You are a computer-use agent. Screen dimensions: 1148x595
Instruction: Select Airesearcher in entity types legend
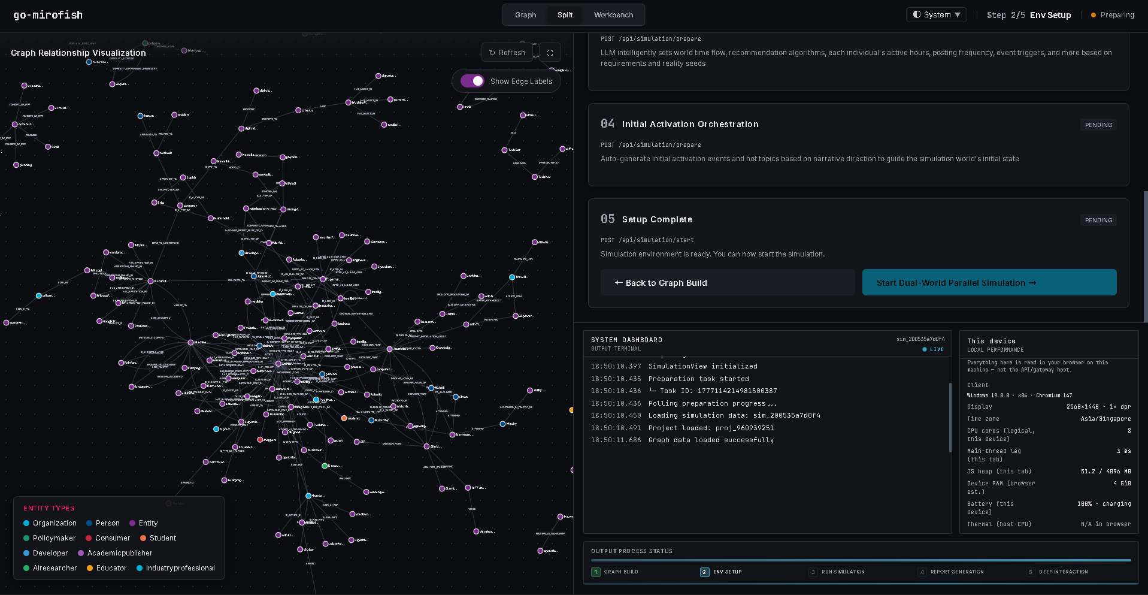tap(50, 568)
